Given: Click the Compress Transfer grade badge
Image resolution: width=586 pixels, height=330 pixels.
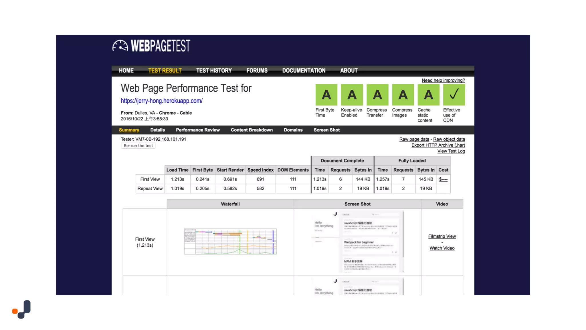Looking at the screenshot, I should coord(377,95).
